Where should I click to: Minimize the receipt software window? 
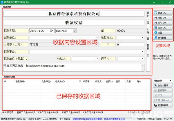[x=154, y=2]
